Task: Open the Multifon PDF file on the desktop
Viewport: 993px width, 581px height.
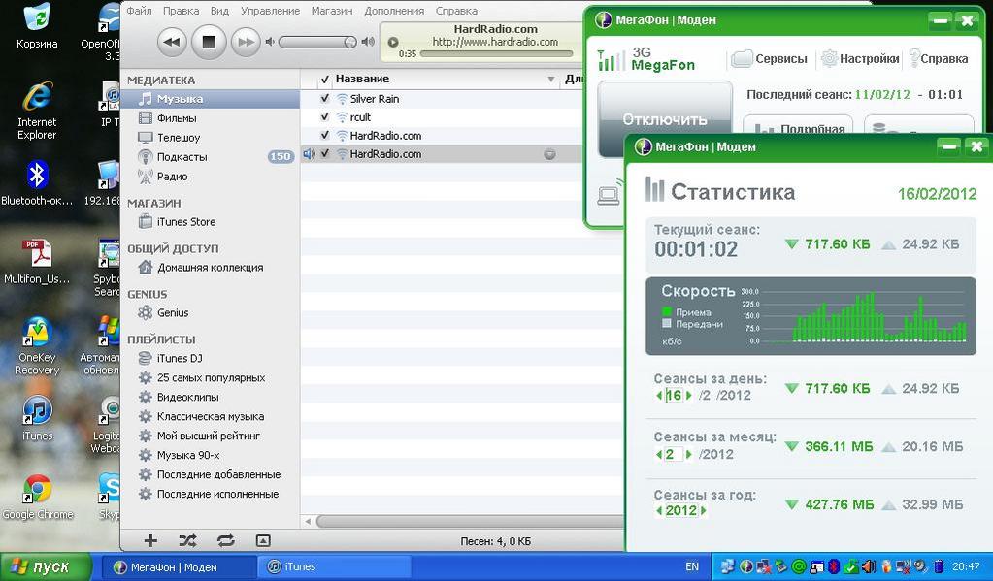Action: coord(37,261)
